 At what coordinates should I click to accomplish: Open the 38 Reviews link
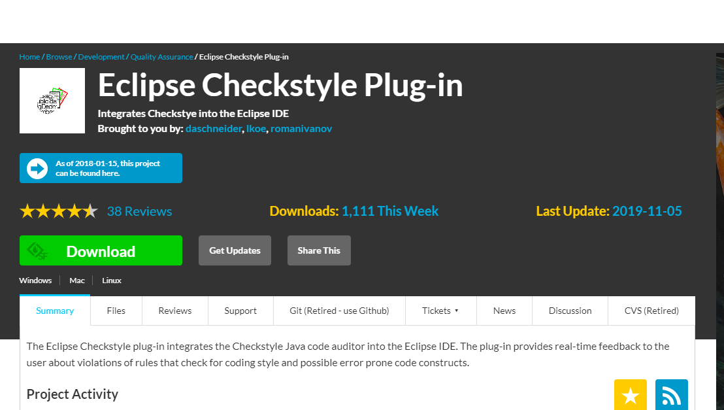[x=139, y=211]
